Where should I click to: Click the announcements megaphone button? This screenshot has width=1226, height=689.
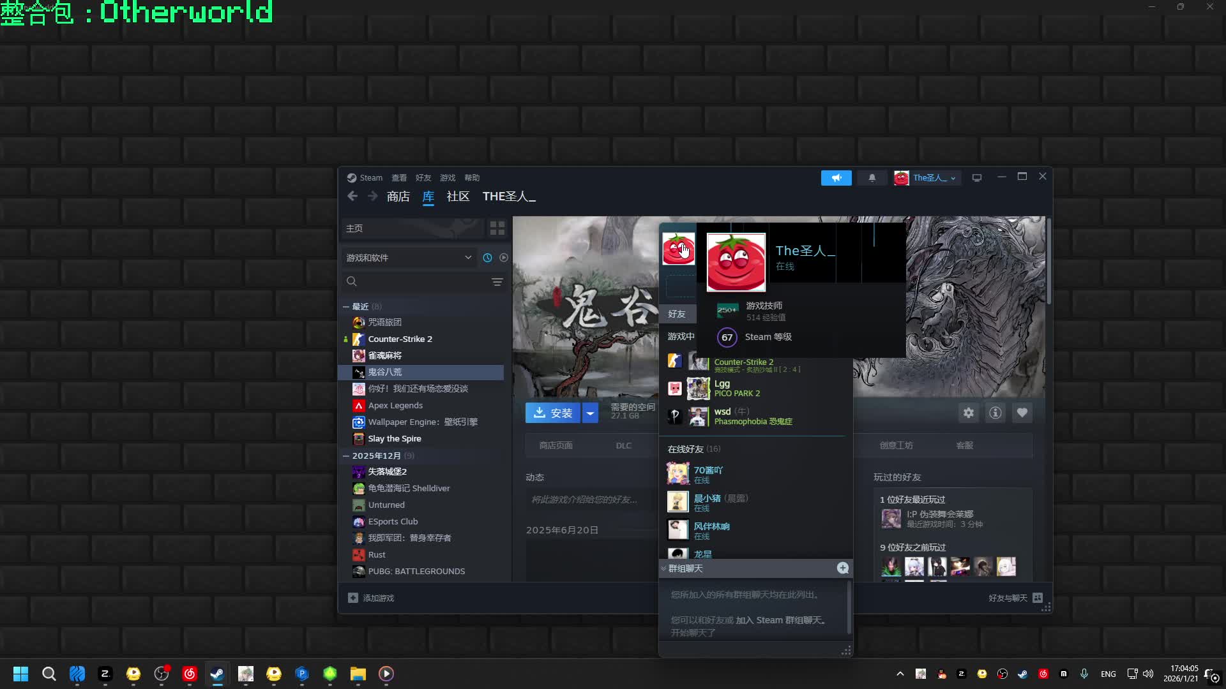pyautogui.click(x=836, y=178)
